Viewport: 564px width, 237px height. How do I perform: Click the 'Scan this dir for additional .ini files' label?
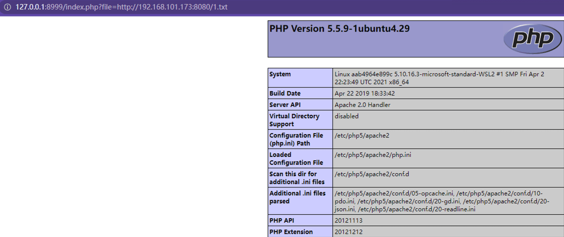297,178
